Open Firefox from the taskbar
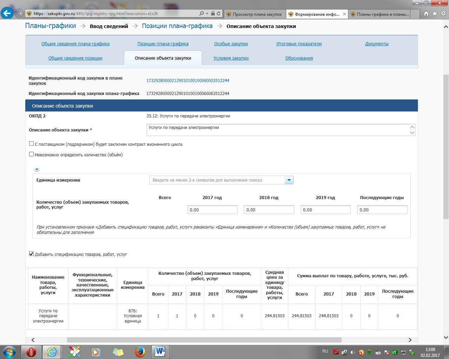Image resolution: width=449 pixels, height=359 pixels. coord(140,352)
